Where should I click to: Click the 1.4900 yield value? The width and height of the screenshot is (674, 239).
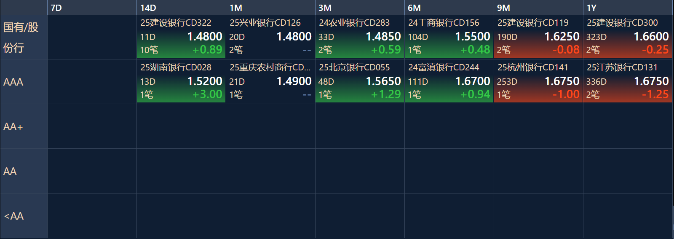click(294, 81)
